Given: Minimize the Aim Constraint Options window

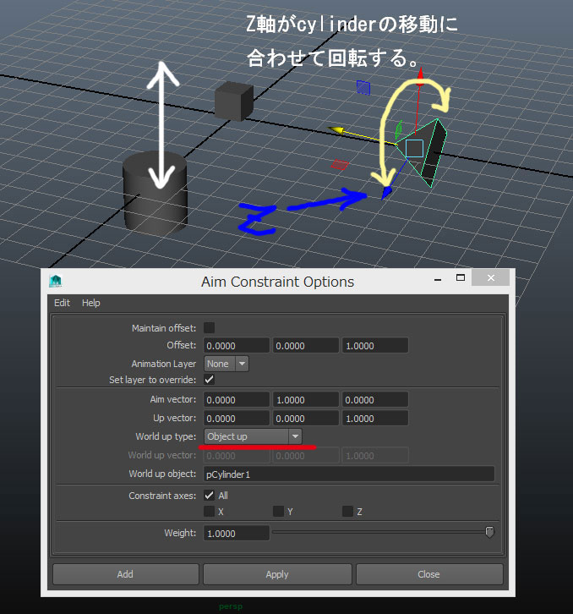Looking at the screenshot, I should point(438,279).
